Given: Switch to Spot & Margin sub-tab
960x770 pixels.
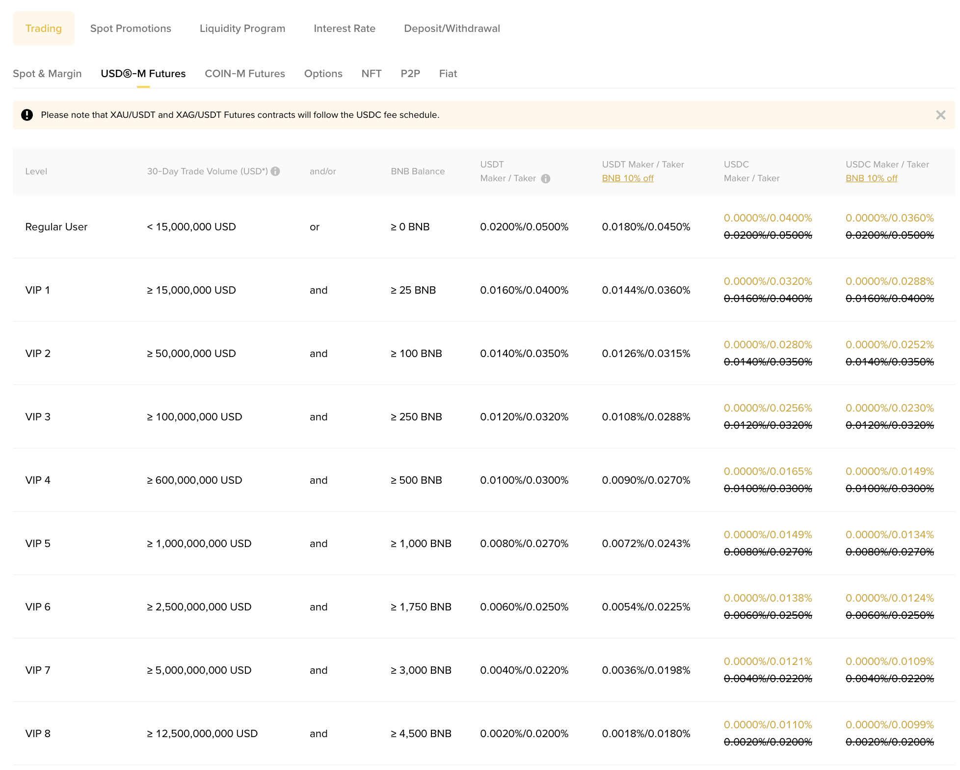Looking at the screenshot, I should point(47,74).
